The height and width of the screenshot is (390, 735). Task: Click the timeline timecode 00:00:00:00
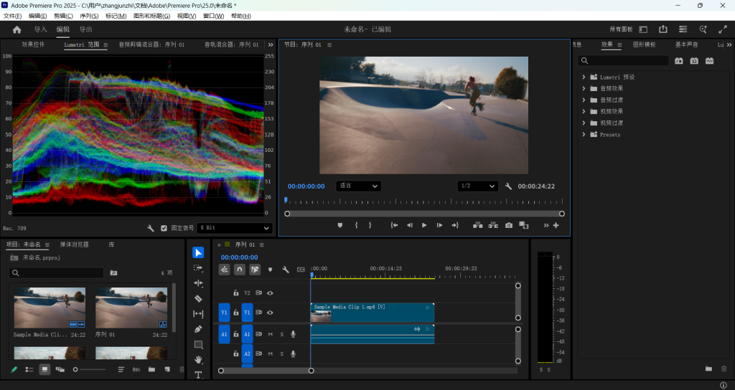[x=240, y=257]
